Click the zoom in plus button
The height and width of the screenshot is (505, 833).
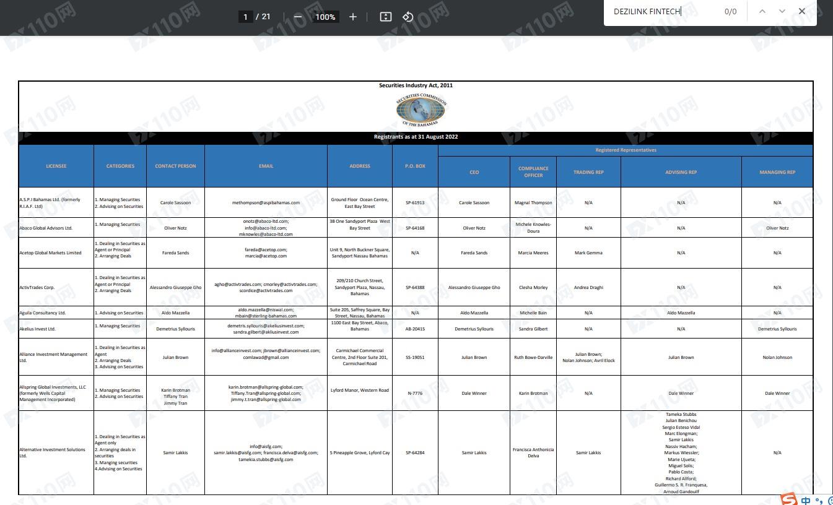coord(353,17)
